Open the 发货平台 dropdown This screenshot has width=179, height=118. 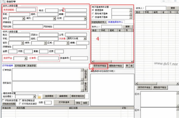pyautogui.click(x=26, y=58)
